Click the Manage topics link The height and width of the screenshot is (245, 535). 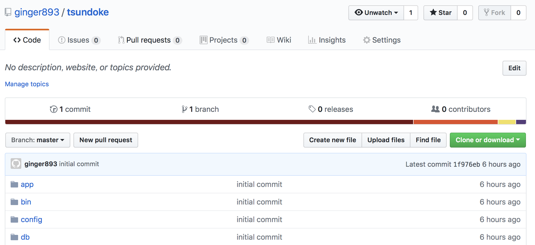(27, 84)
